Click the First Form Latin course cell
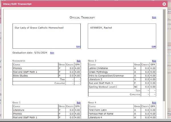The width and height of the screenshot is (171, 122). (111, 110)
